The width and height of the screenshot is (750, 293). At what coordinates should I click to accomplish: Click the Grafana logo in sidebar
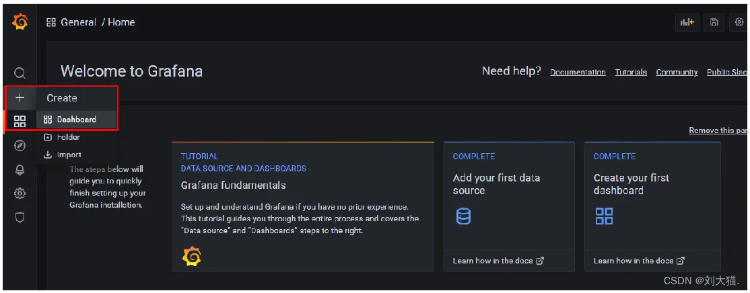coord(20,22)
